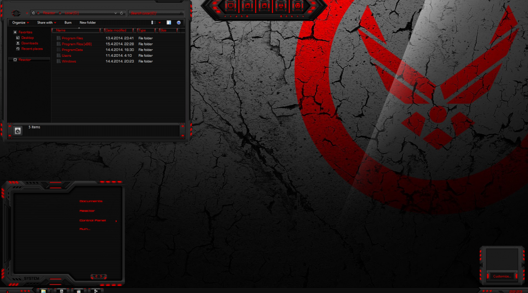The height and width of the screenshot is (293, 528).
Task: Open the third folder icon in top dock
Action: coord(264,6)
